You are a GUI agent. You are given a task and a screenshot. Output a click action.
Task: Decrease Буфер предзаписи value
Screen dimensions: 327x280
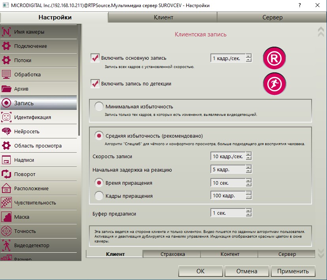(x=248, y=215)
